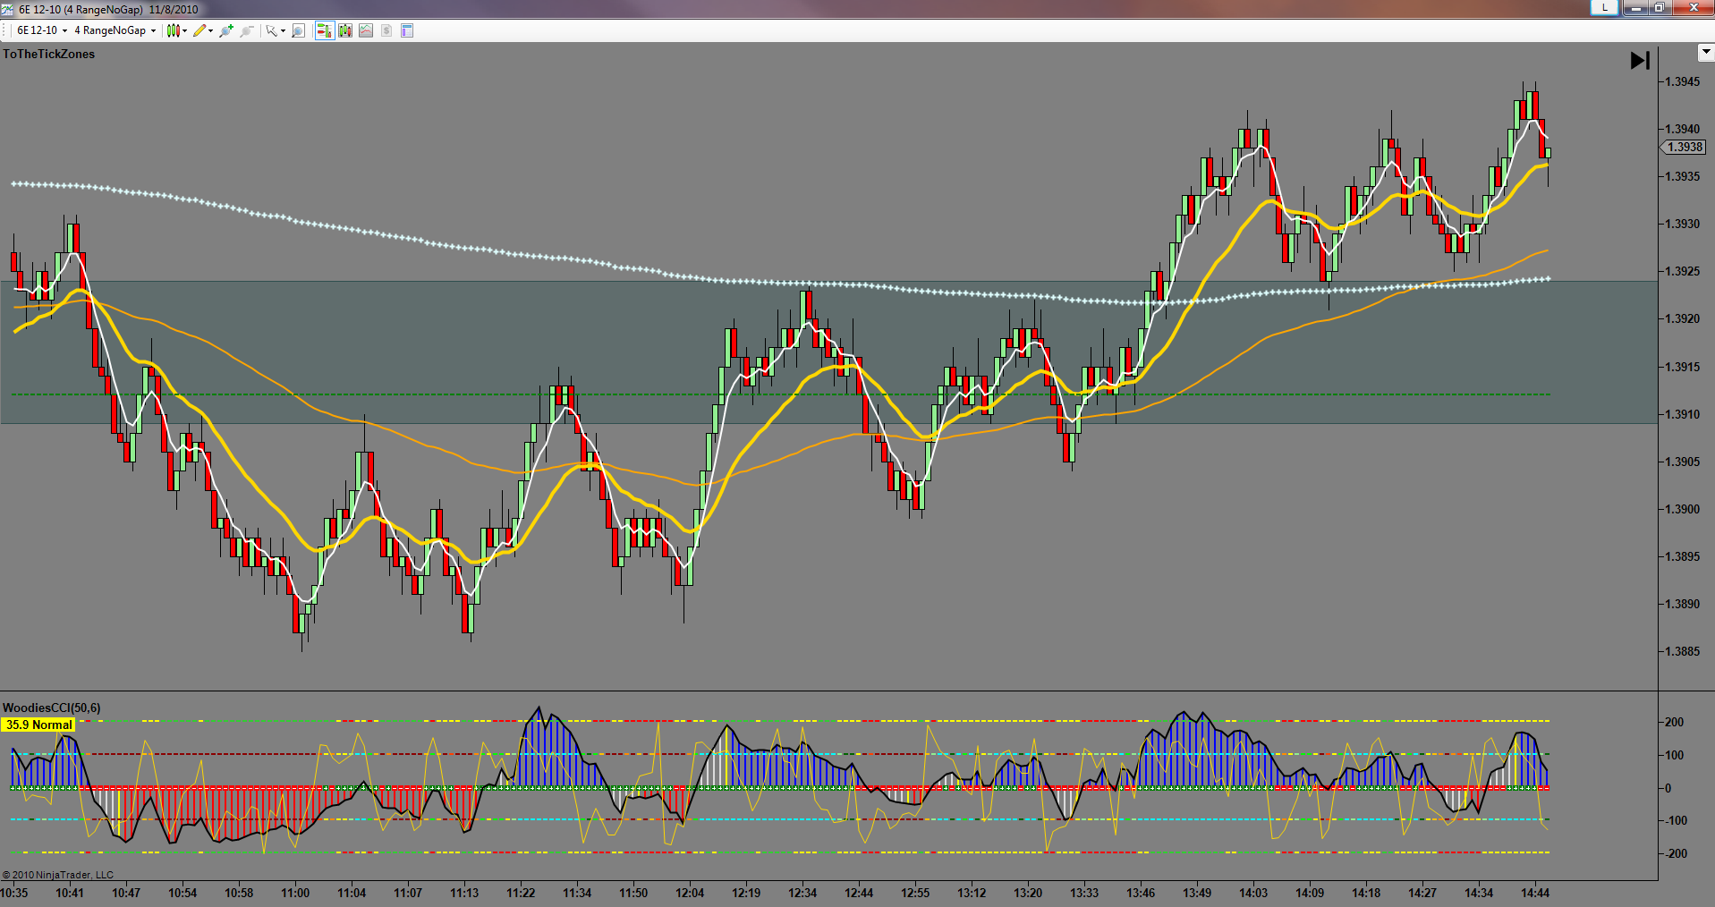Click the 35.9 Normal yellow status label
1715x907 pixels.
click(38, 725)
